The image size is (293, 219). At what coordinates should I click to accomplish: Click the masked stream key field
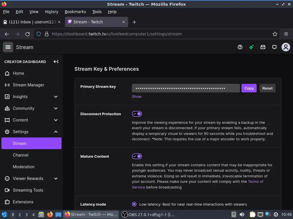[x=186, y=88]
